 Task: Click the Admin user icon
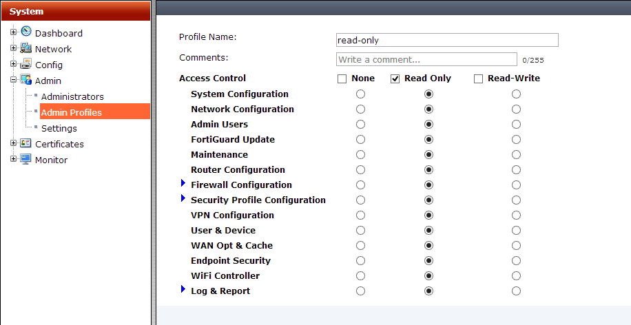click(25, 80)
